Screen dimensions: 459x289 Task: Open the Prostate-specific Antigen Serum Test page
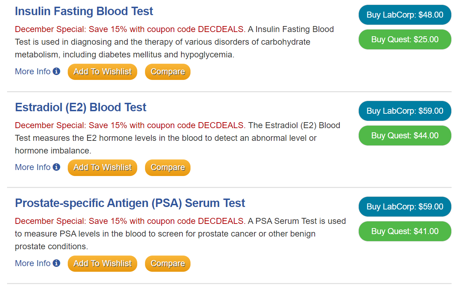130,203
